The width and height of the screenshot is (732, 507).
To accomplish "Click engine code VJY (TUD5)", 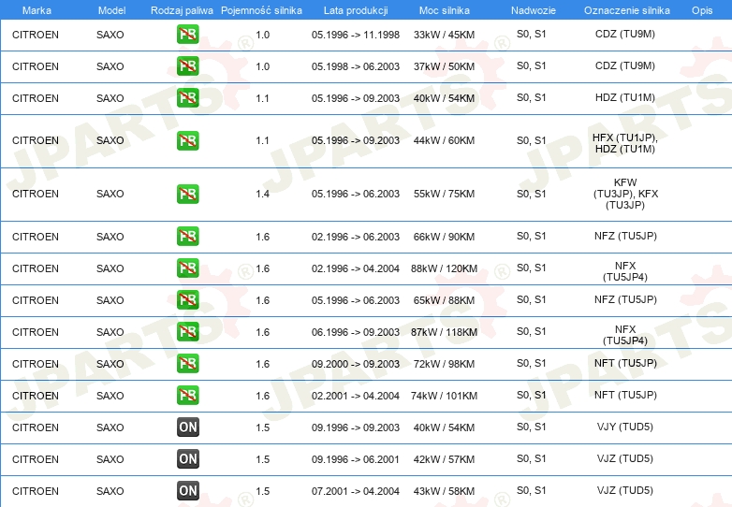I will pos(625,427).
